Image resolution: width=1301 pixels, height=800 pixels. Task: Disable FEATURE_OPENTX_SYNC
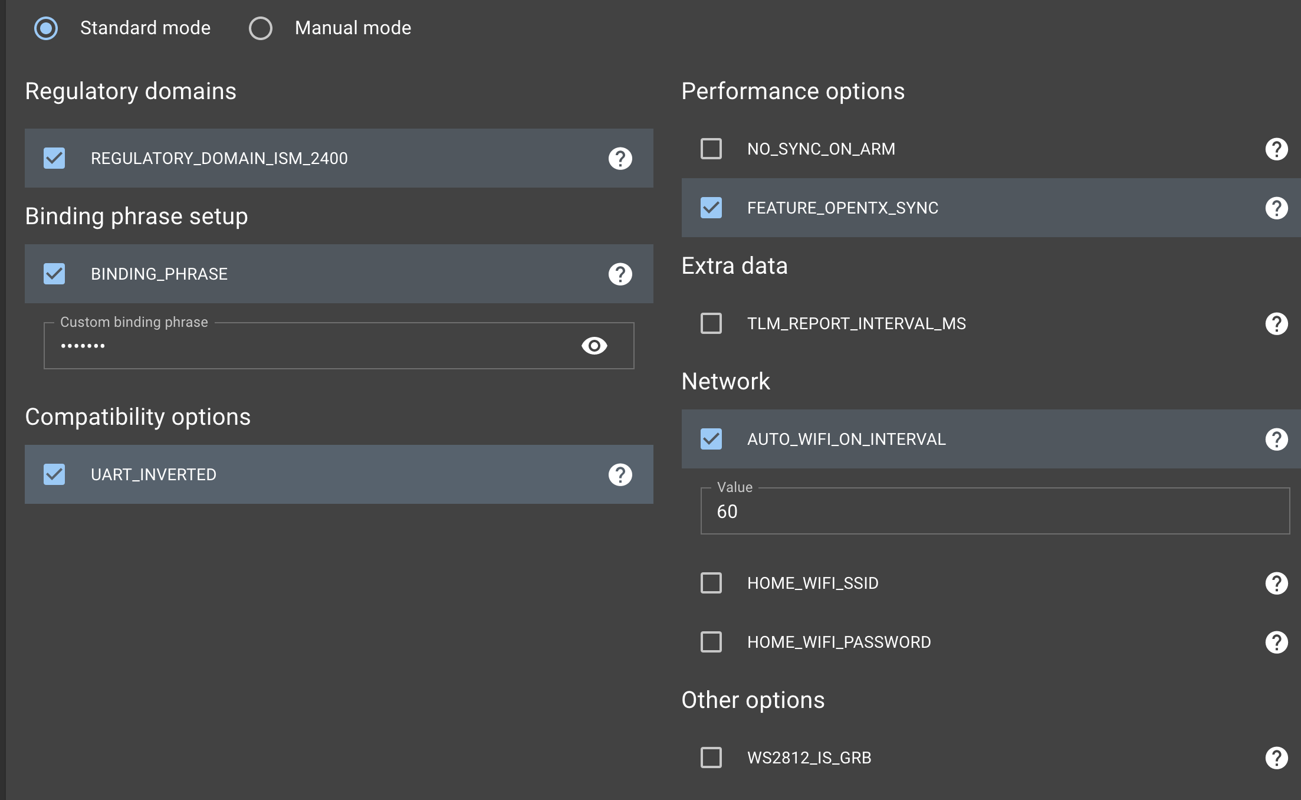(x=711, y=208)
